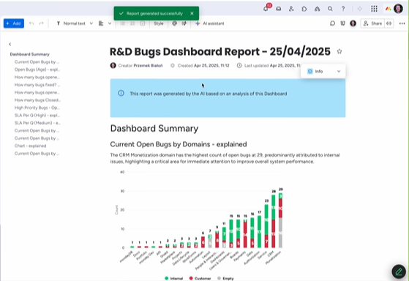Image resolution: width=409 pixels, height=281 pixels.
Task: Open the search magnifier in top bar
Action: (x=330, y=9)
